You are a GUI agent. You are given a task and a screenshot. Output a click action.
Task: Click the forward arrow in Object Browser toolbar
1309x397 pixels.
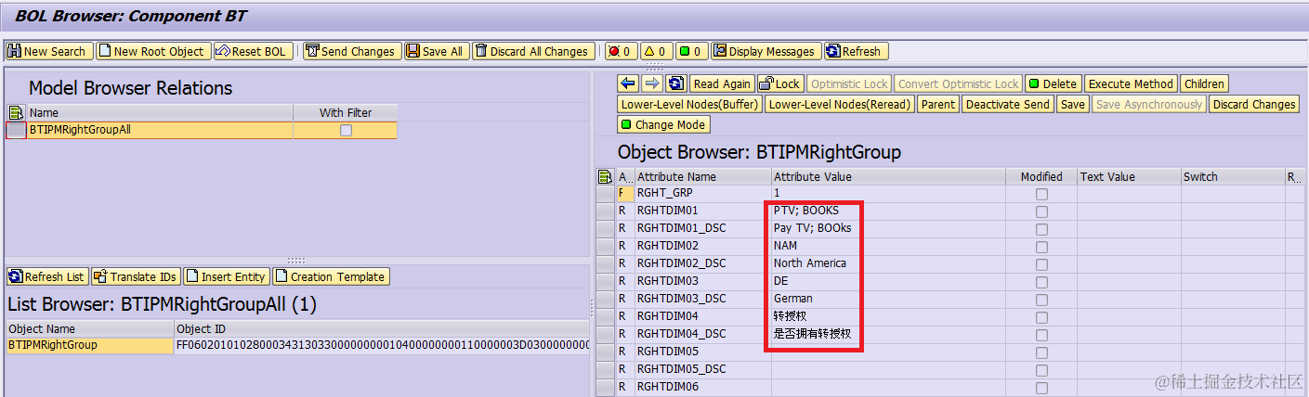(x=652, y=83)
